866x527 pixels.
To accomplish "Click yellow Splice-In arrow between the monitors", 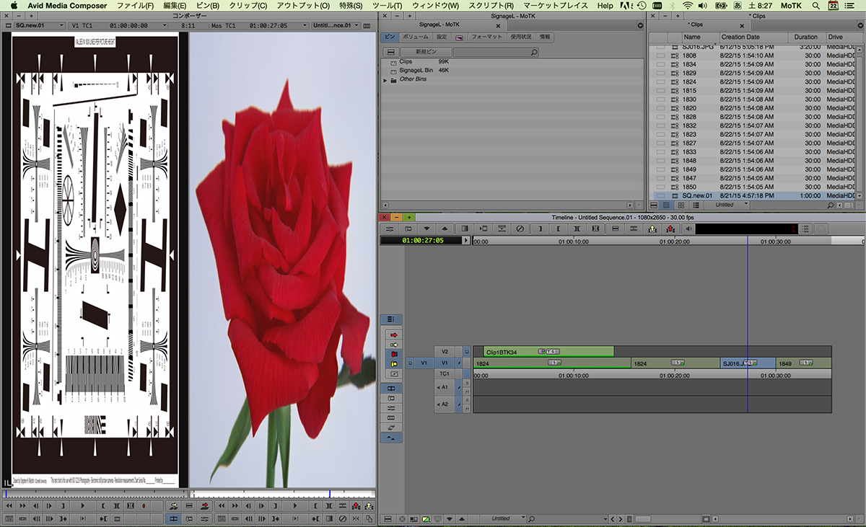I will coord(173,505).
